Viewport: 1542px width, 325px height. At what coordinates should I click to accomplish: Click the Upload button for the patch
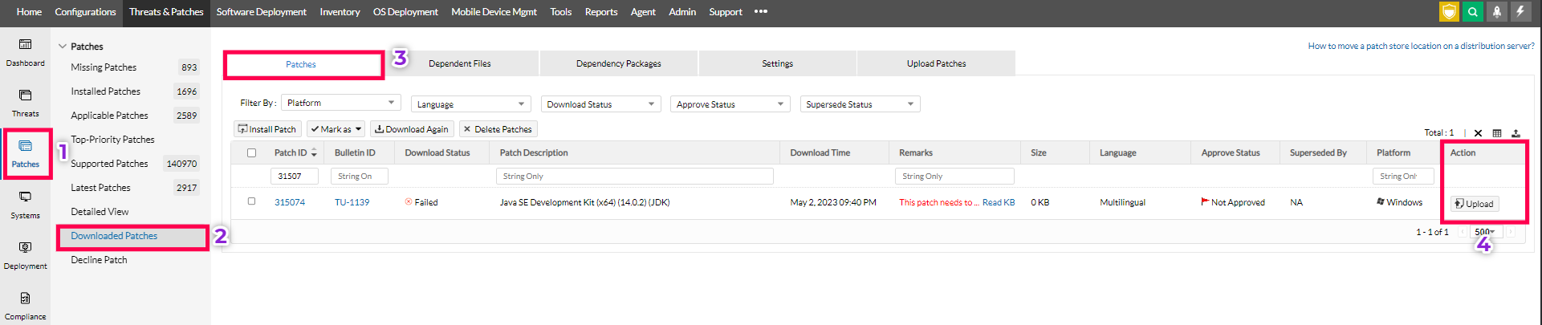(x=1475, y=204)
